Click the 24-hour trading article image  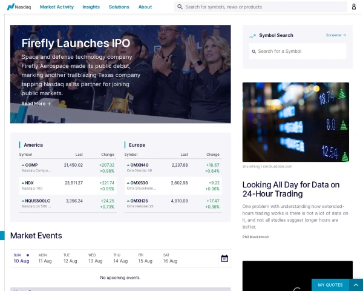click(296, 122)
